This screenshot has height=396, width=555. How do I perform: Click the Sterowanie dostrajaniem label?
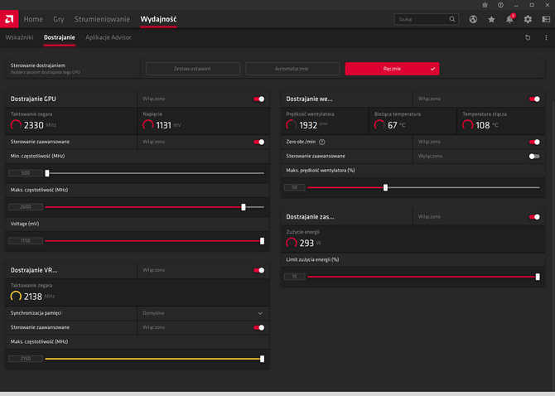(x=38, y=65)
